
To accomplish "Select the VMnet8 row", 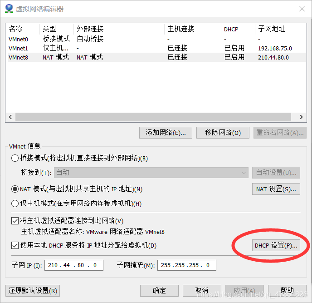I will pyautogui.click(x=157, y=57).
